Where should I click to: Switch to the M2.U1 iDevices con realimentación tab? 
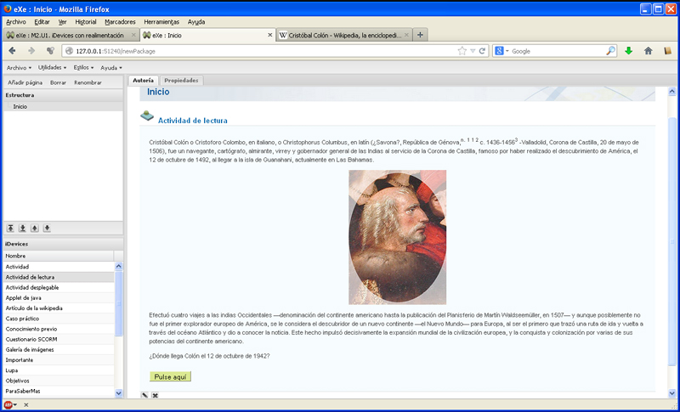(x=71, y=35)
